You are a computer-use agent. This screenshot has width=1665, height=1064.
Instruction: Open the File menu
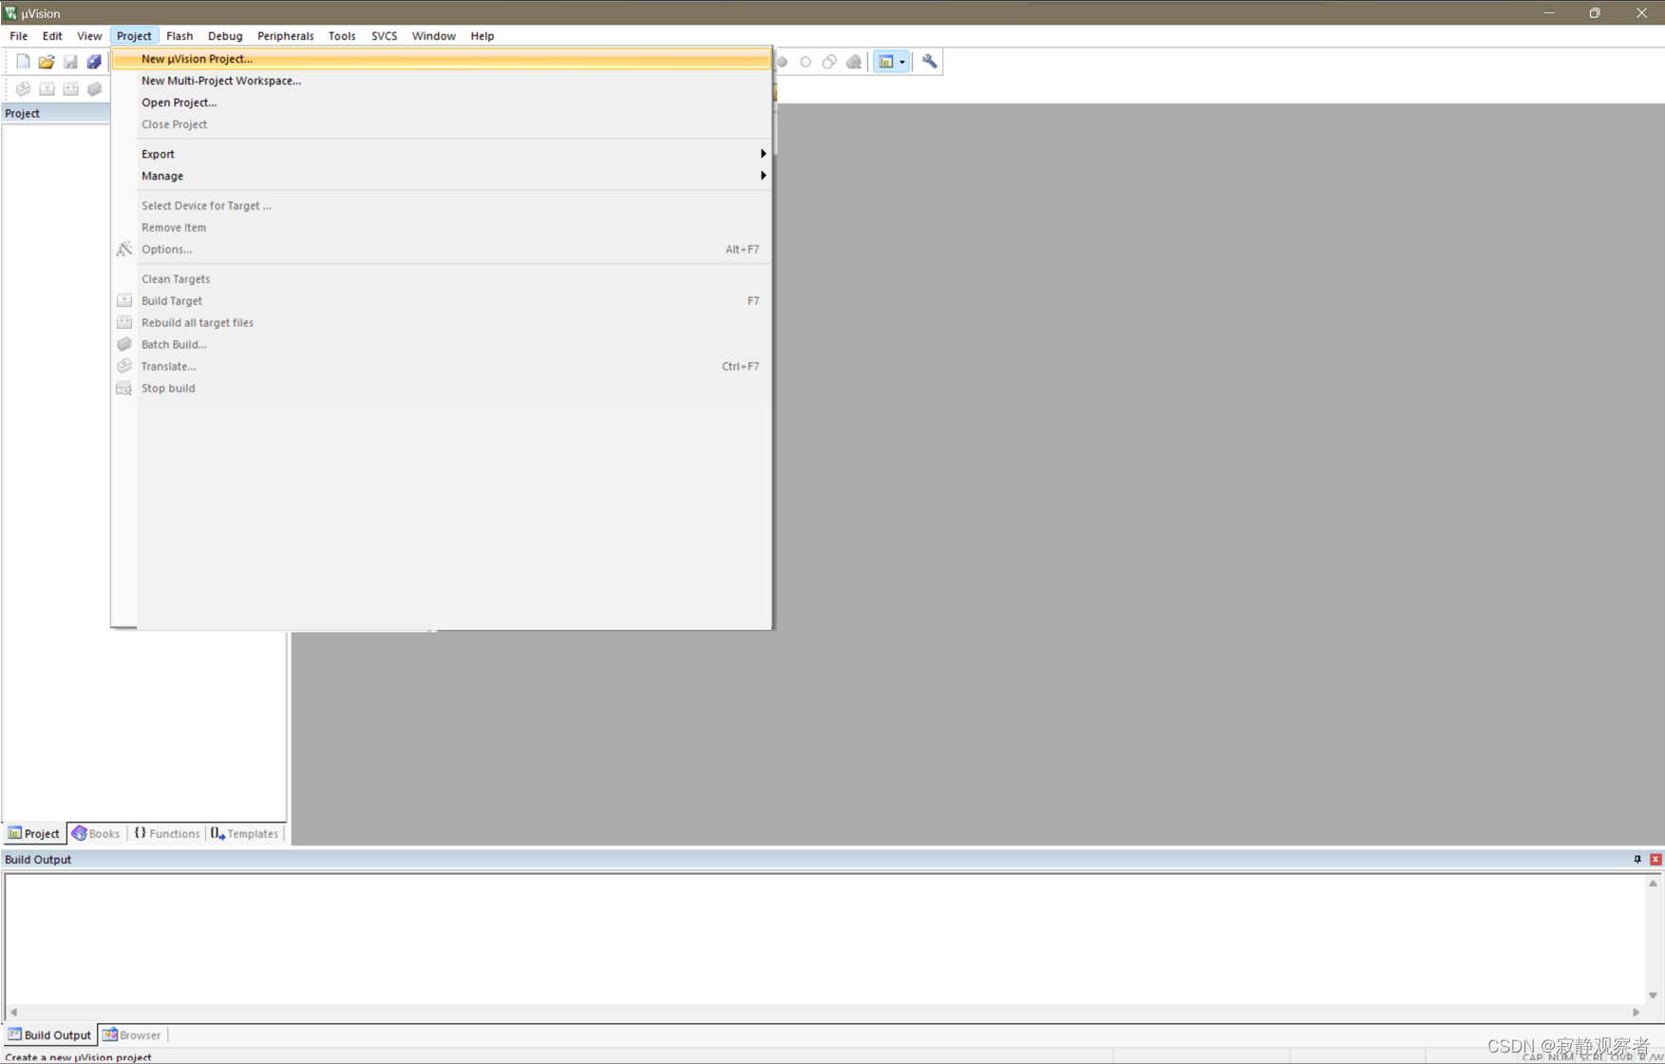(x=19, y=36)
